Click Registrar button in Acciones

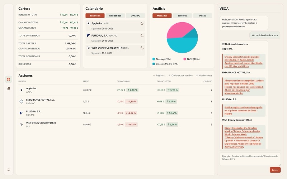click(159, 76)
